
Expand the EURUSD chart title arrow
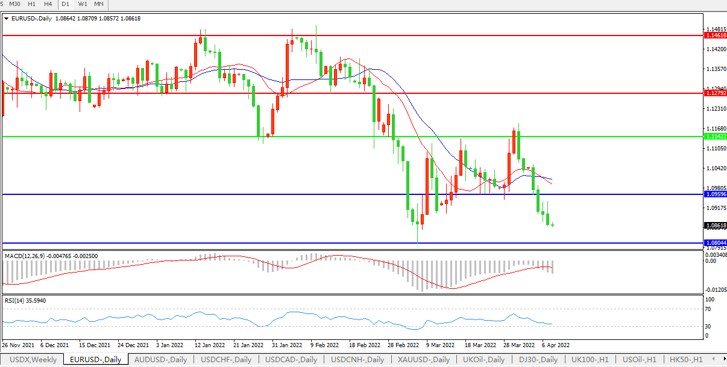tap(6, 19)
